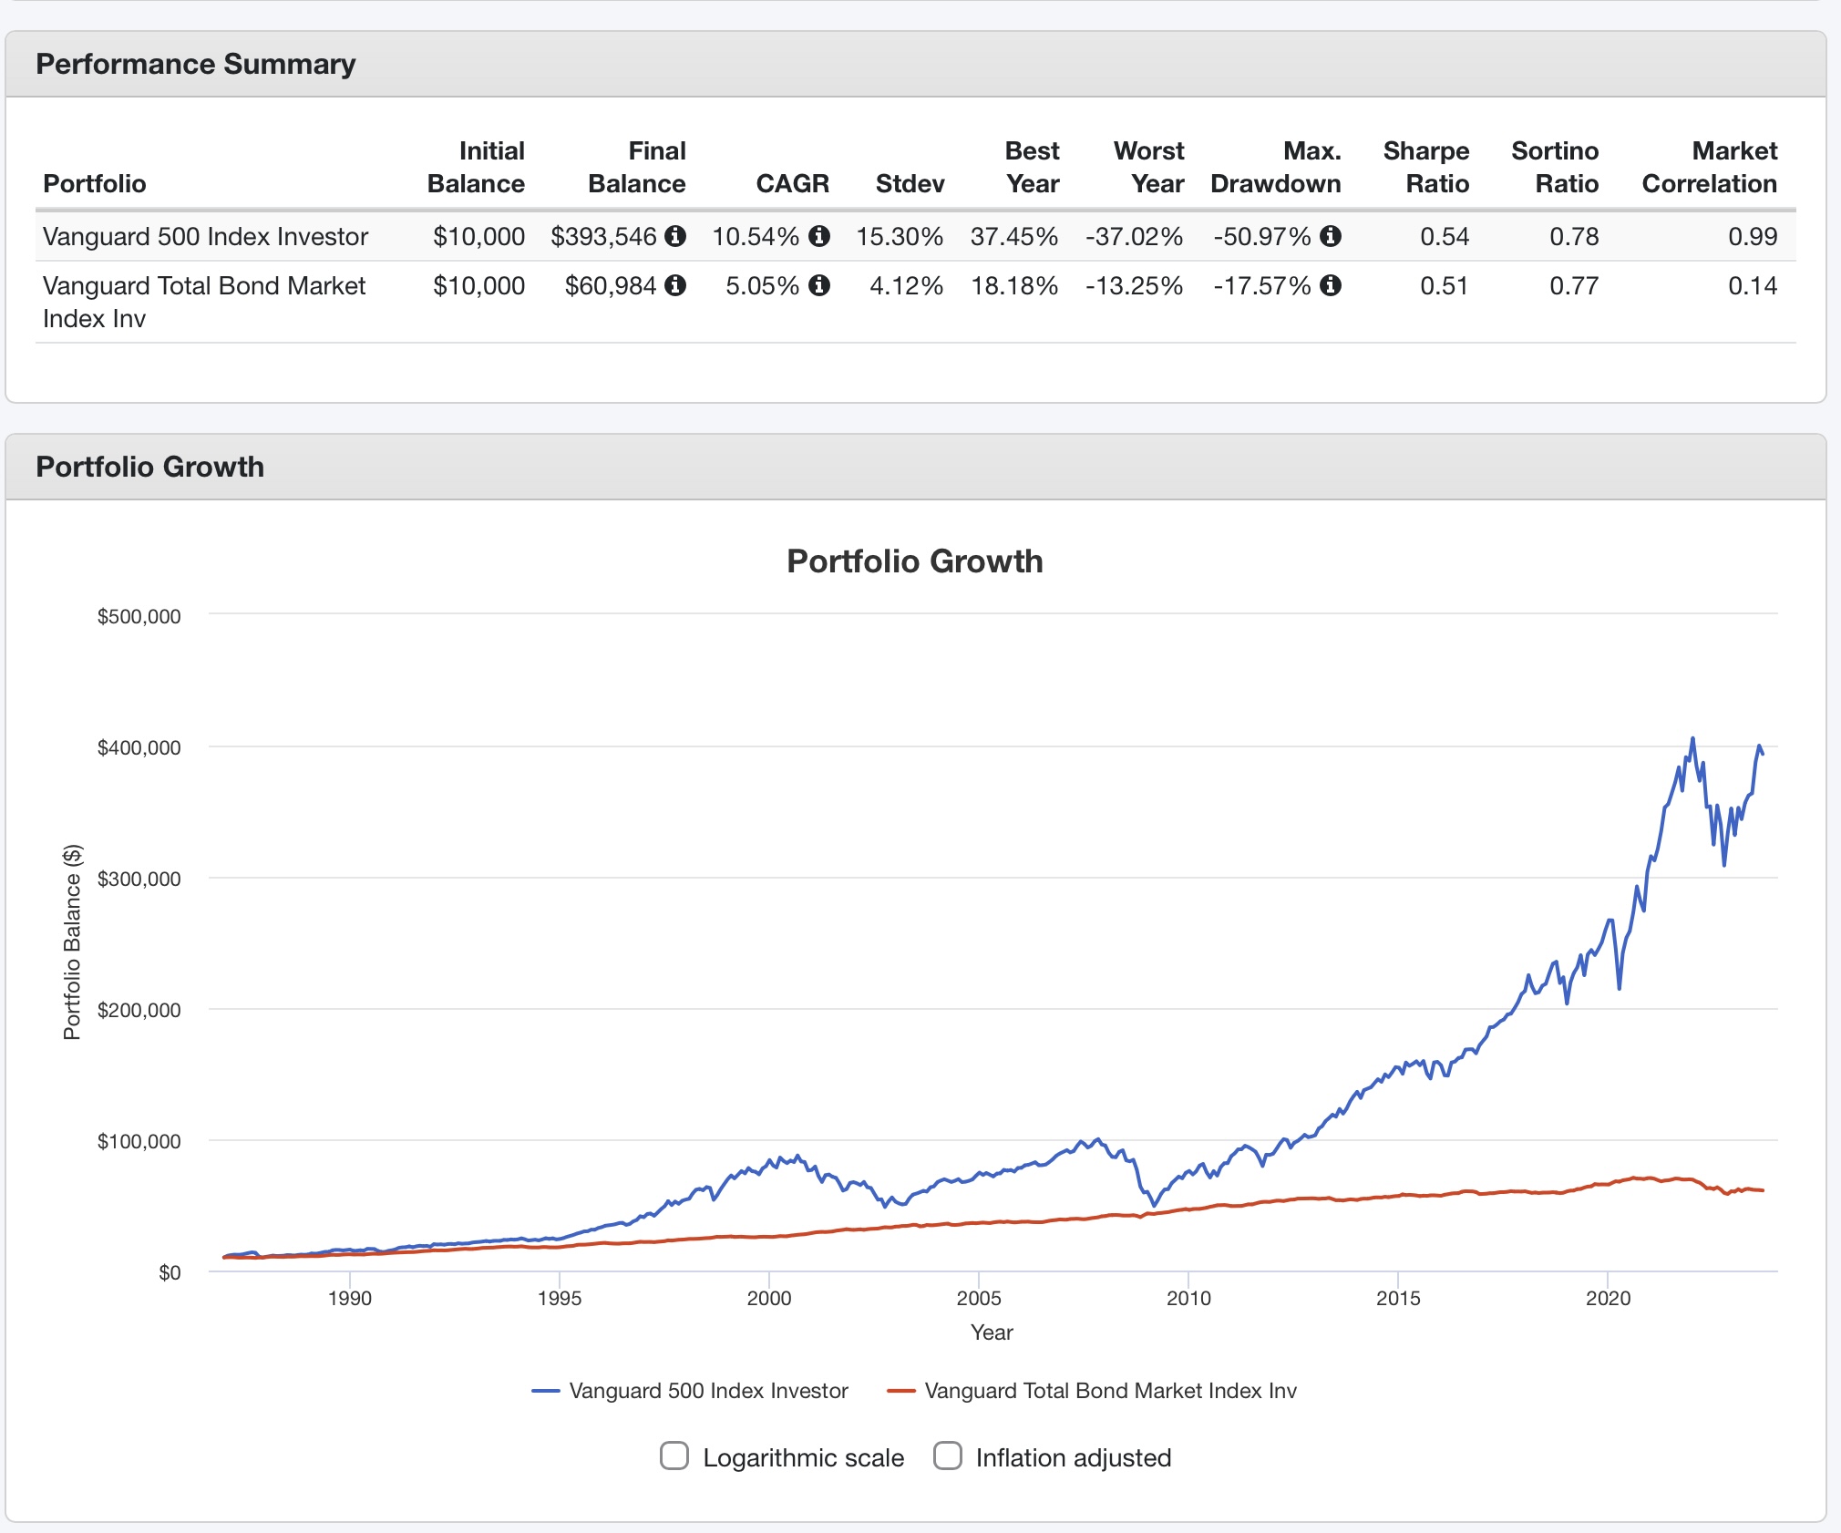Click the 37.45% best year value

1014,236
